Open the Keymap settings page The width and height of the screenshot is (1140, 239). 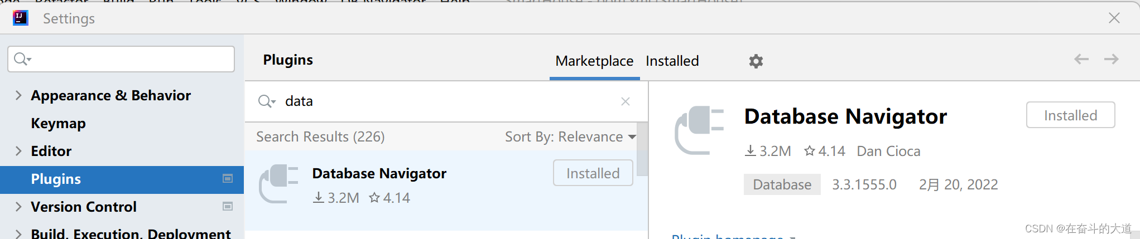coord(59,123)
